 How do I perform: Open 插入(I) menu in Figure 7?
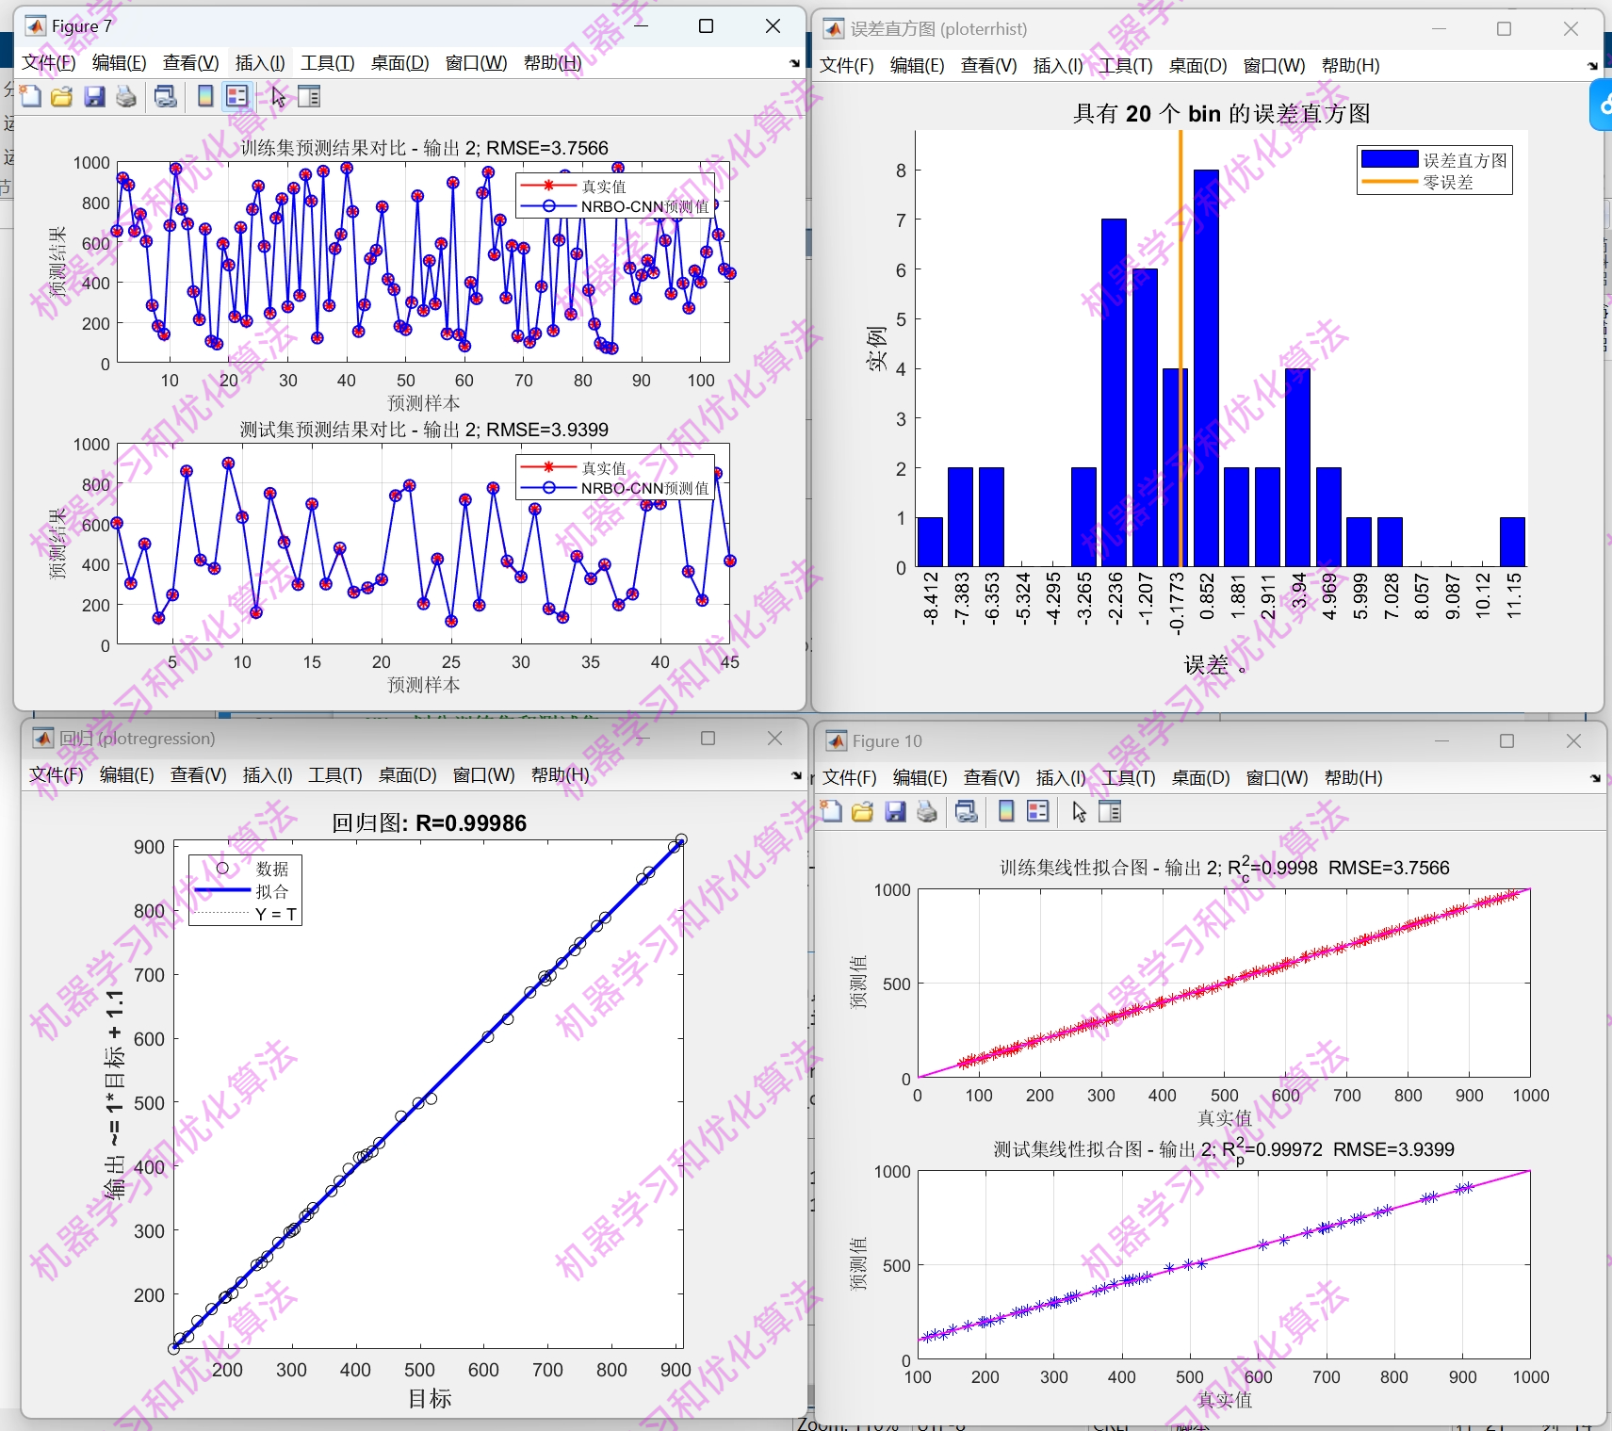point(260,63)
